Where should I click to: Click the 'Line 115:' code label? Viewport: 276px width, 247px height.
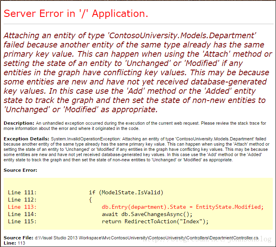tap(22, 221)
